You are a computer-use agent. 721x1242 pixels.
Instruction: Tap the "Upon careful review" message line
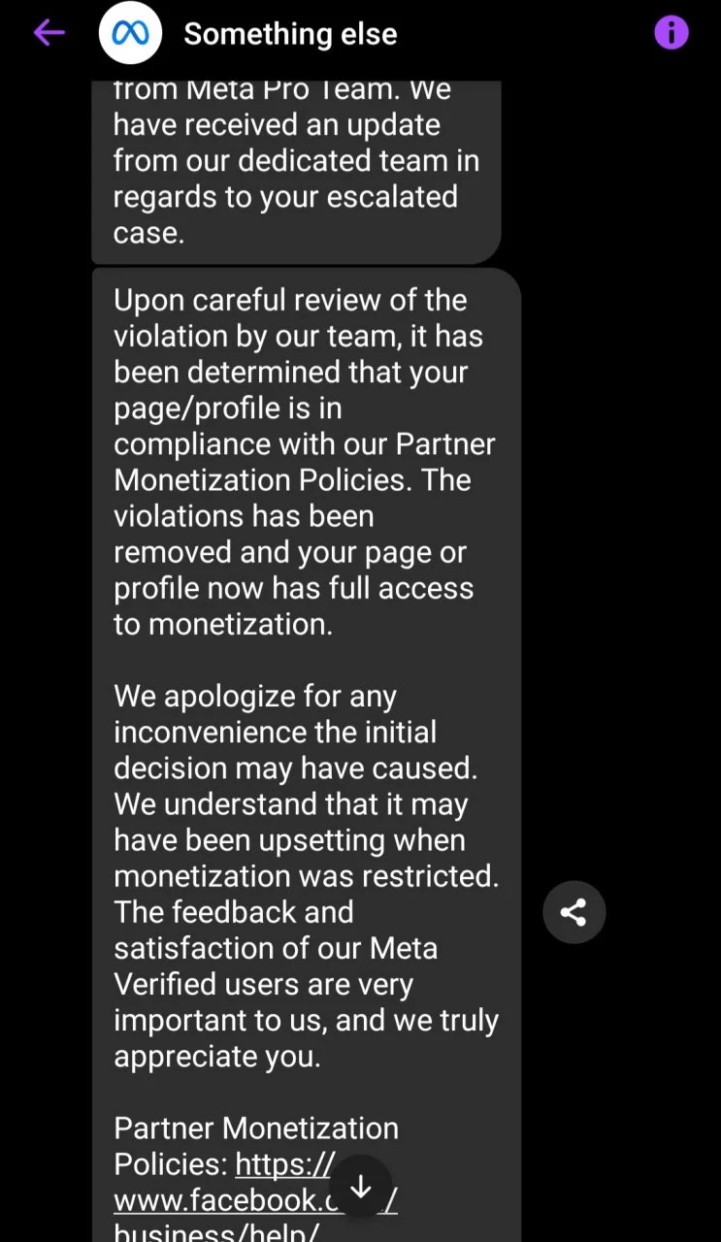290,301
